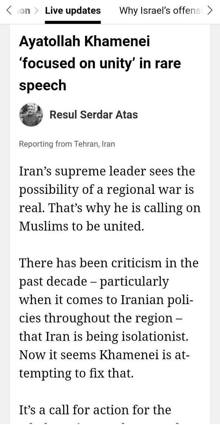Switch to the truncated "ion" tab
Screen dimensions: 220x425
point(24,11)
